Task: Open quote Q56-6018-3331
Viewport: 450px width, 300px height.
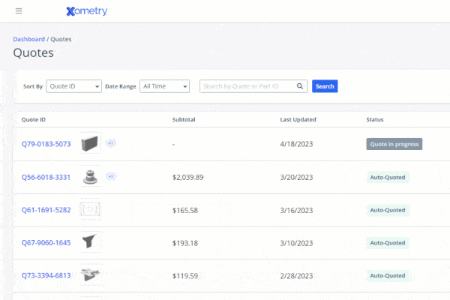Action: [46, 178]
